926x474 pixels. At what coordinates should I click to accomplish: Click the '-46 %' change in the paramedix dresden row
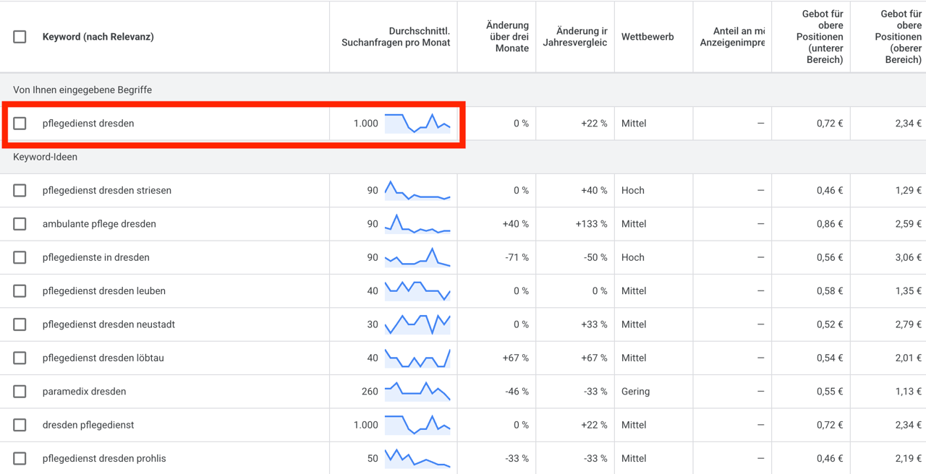click(517, 392)
